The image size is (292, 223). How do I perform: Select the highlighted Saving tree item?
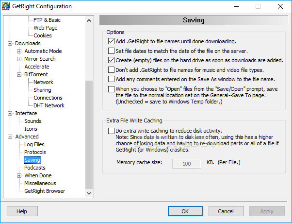32,160
